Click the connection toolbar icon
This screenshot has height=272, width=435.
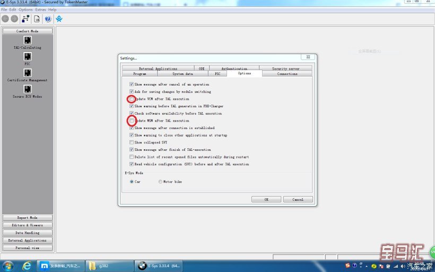pos(26,19)
